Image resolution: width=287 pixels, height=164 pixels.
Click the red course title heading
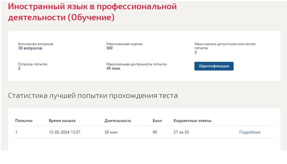[92, 12]
